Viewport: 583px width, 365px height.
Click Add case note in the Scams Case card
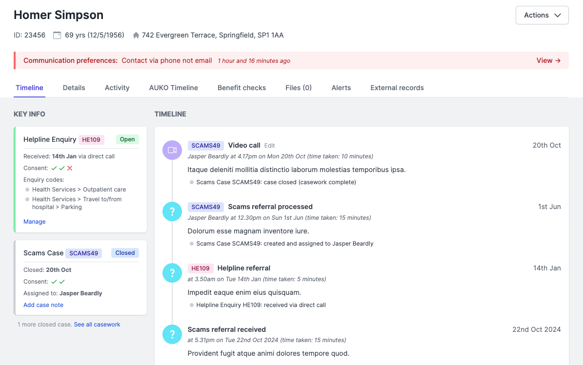[43, 305]
